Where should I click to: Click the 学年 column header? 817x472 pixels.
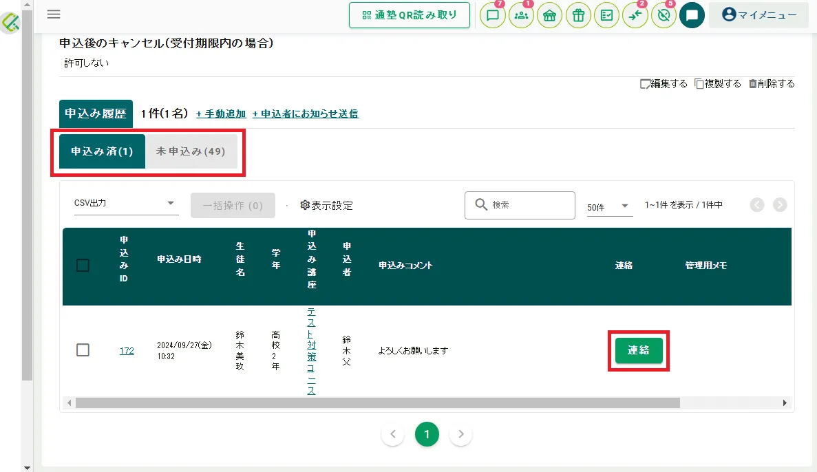pos(275,259)
